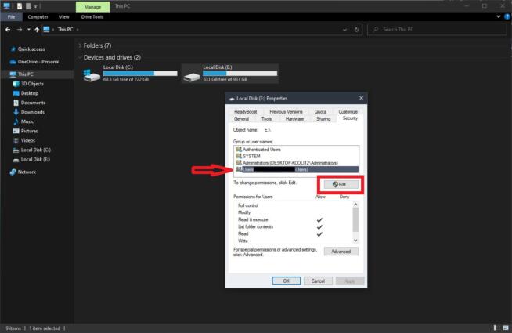Select Network in navigation pane

point(27,172)
